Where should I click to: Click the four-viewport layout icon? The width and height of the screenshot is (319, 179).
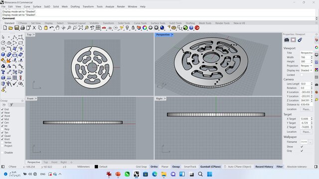pos(98,28)
